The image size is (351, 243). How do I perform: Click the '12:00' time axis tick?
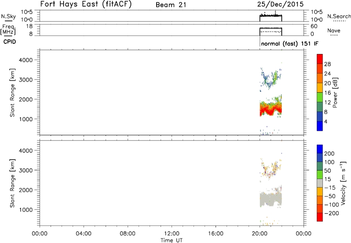click(x=172, y=234)
